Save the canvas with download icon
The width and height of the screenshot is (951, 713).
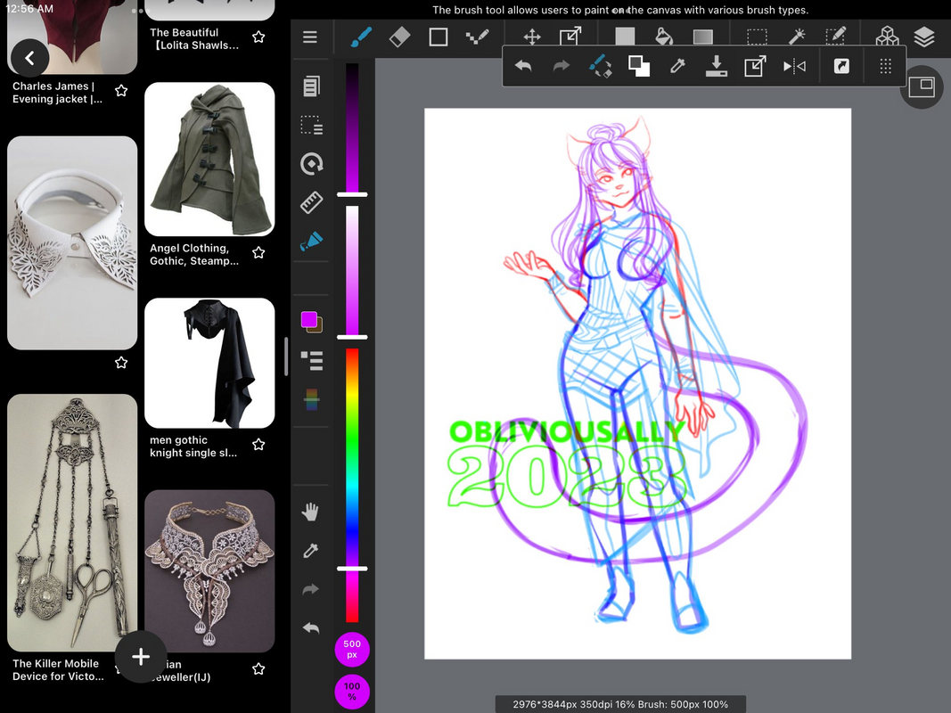(x=717, y=65)
